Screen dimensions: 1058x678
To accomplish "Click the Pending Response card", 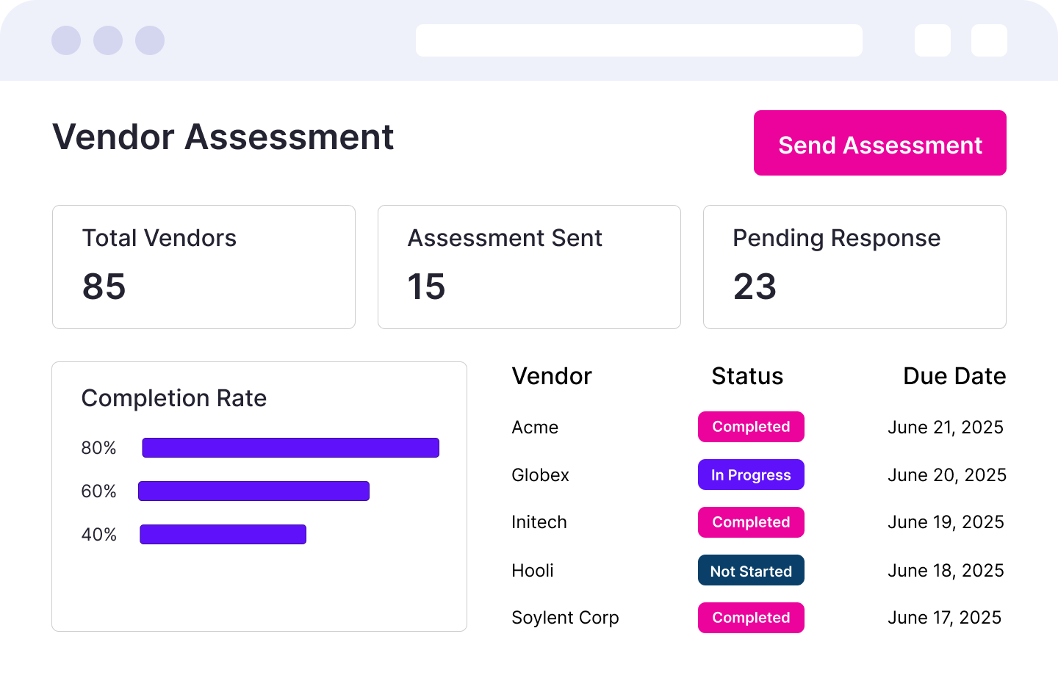I will tap(854, 267).
